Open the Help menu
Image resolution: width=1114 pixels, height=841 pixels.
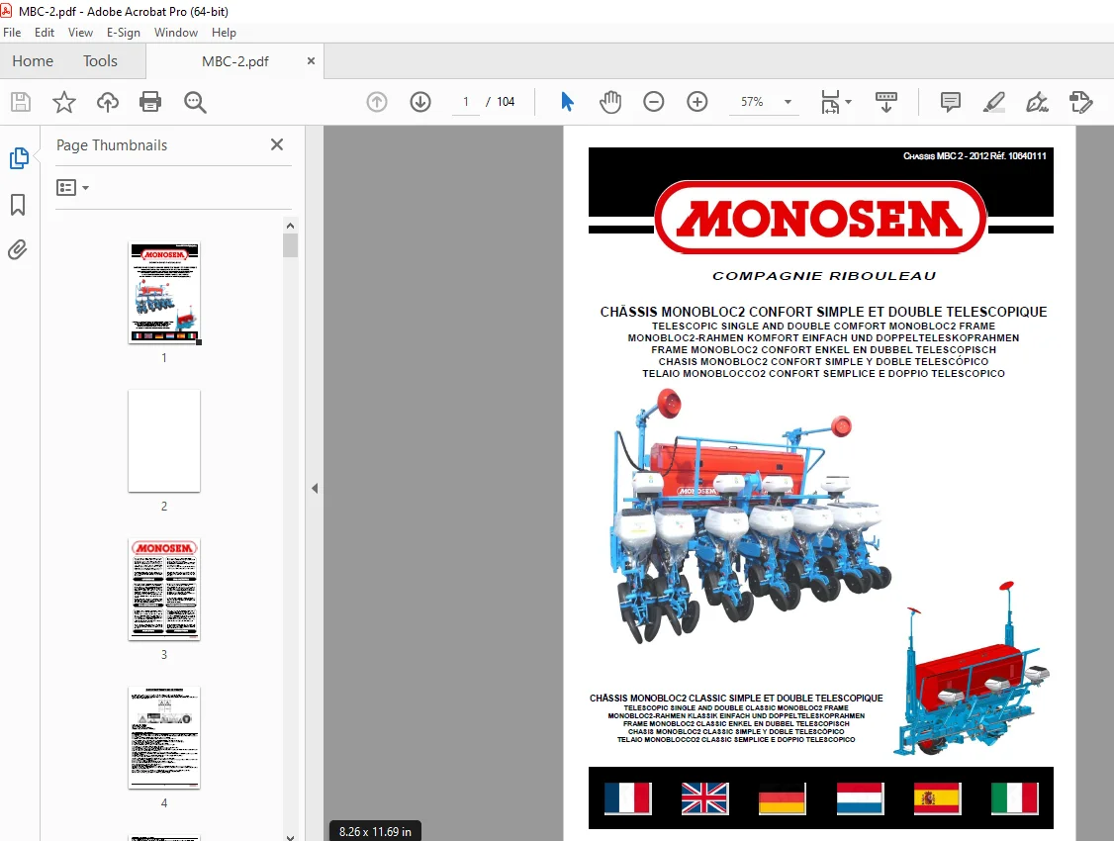click(224, 33)
